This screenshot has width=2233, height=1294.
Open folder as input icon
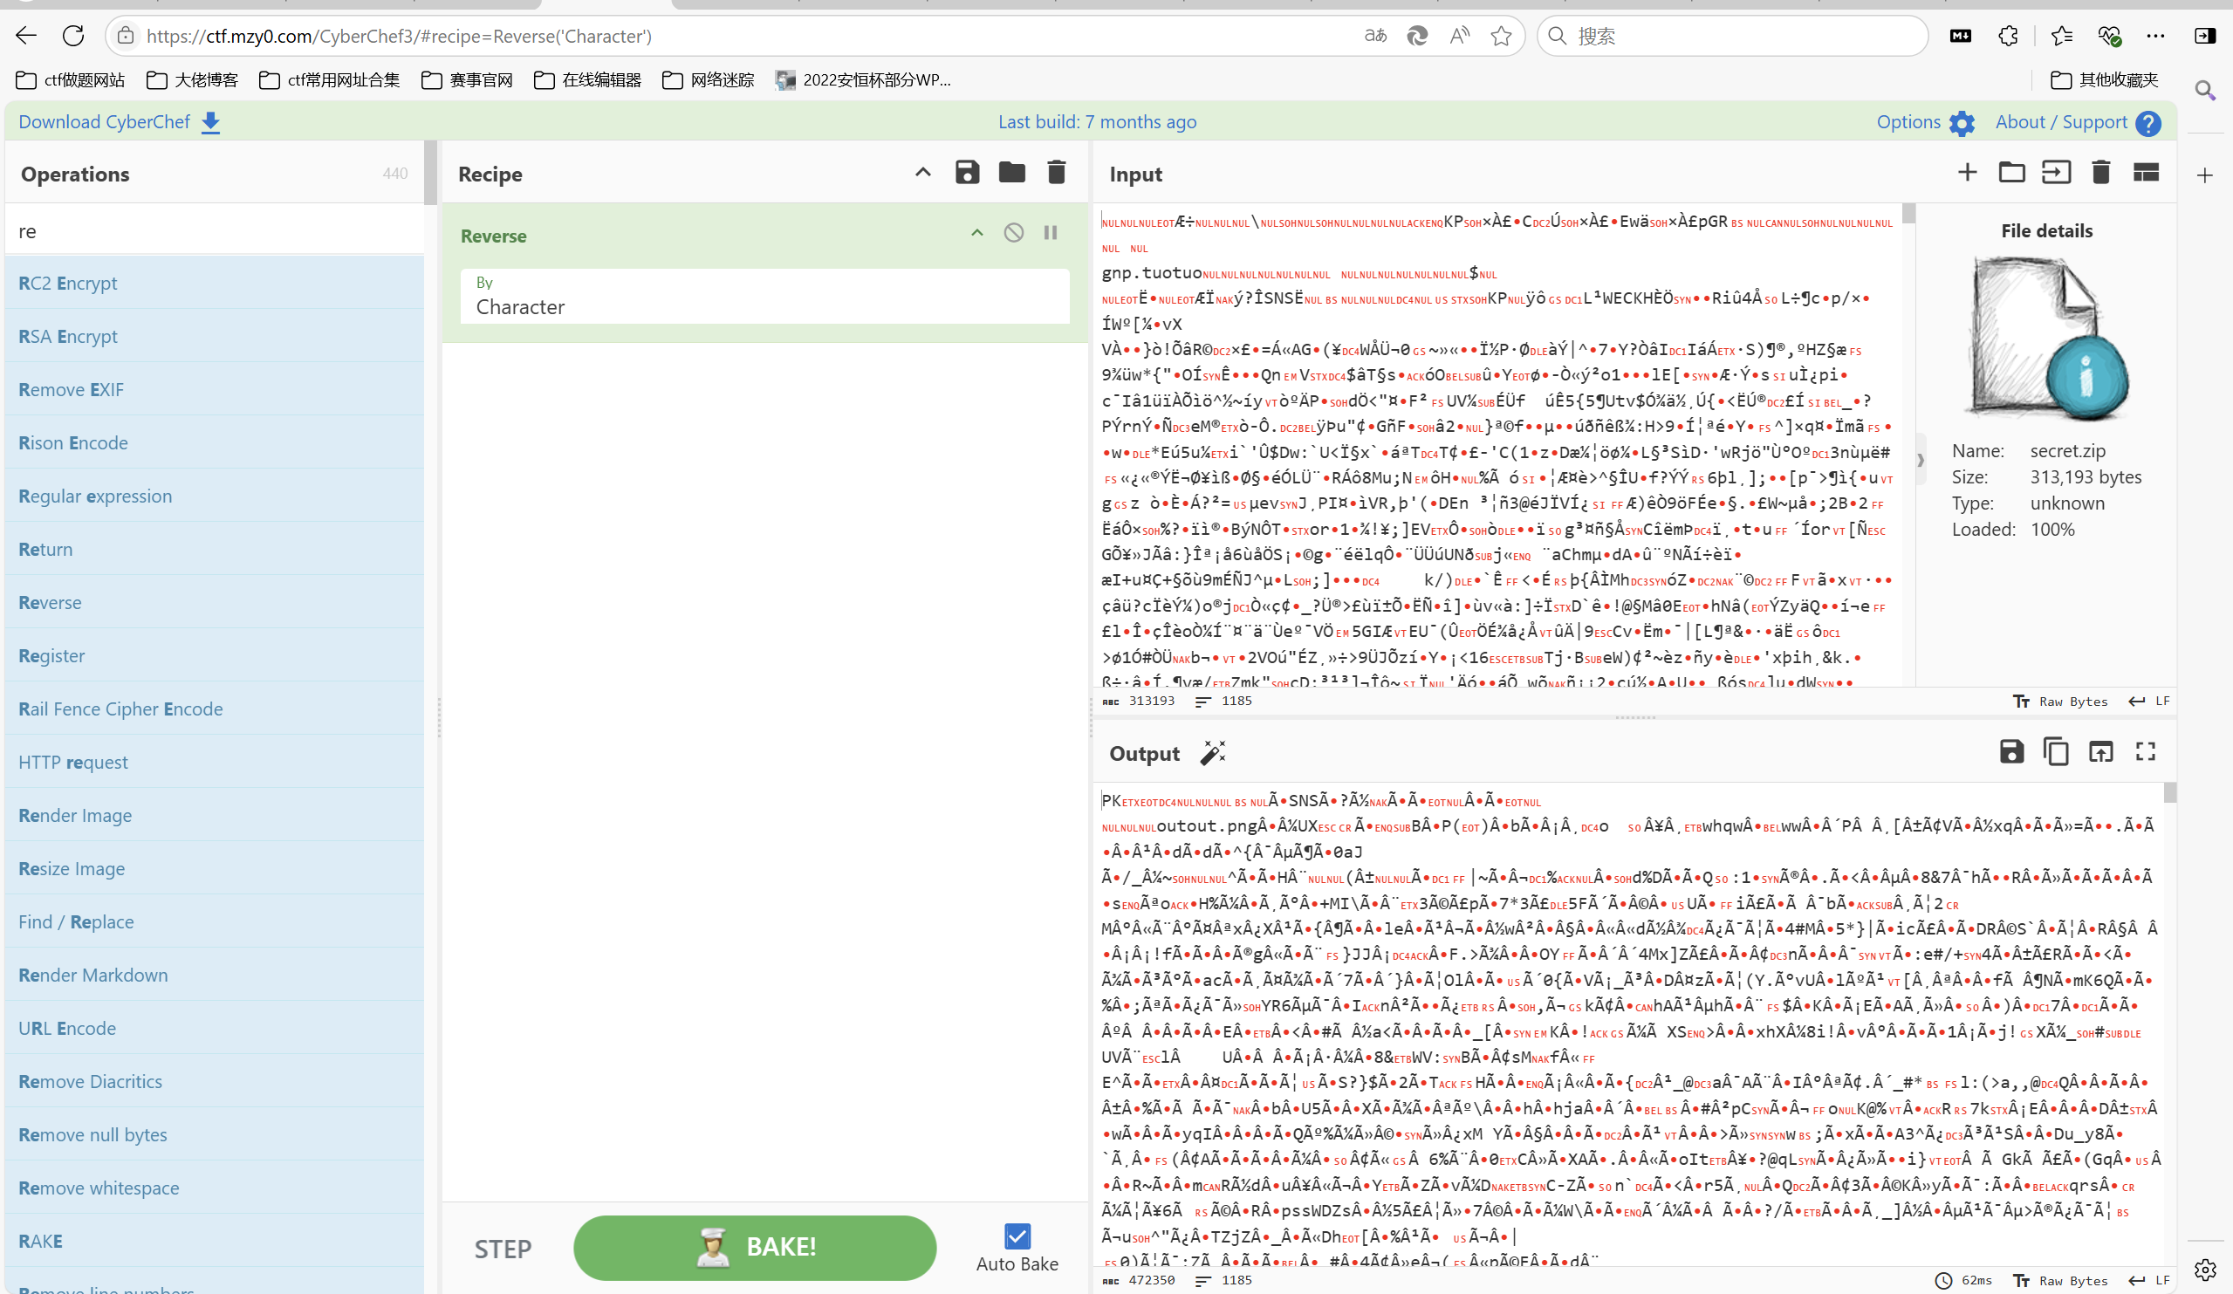[x=2011, y=172]
